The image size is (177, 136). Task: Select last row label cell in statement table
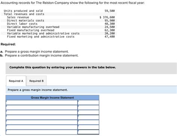pos(42,132)
